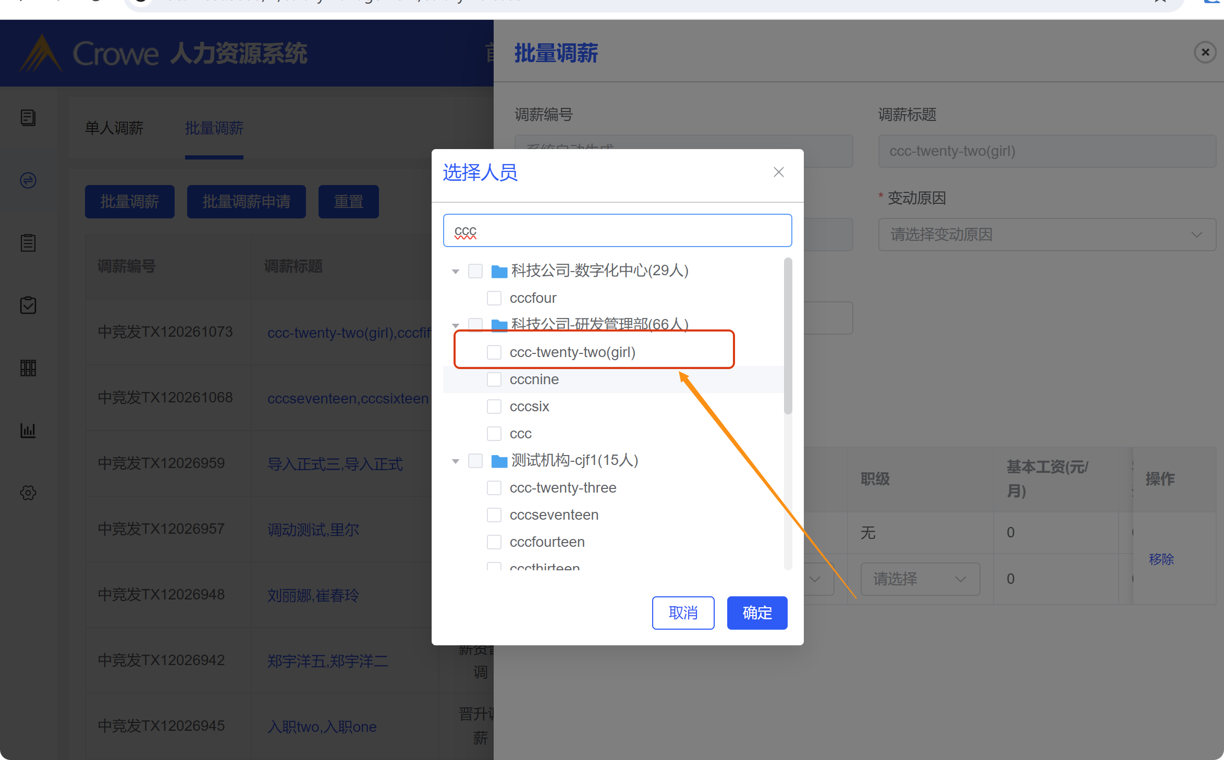Open the 请选择变动原因 dropdown

[x=1047, y=235]
